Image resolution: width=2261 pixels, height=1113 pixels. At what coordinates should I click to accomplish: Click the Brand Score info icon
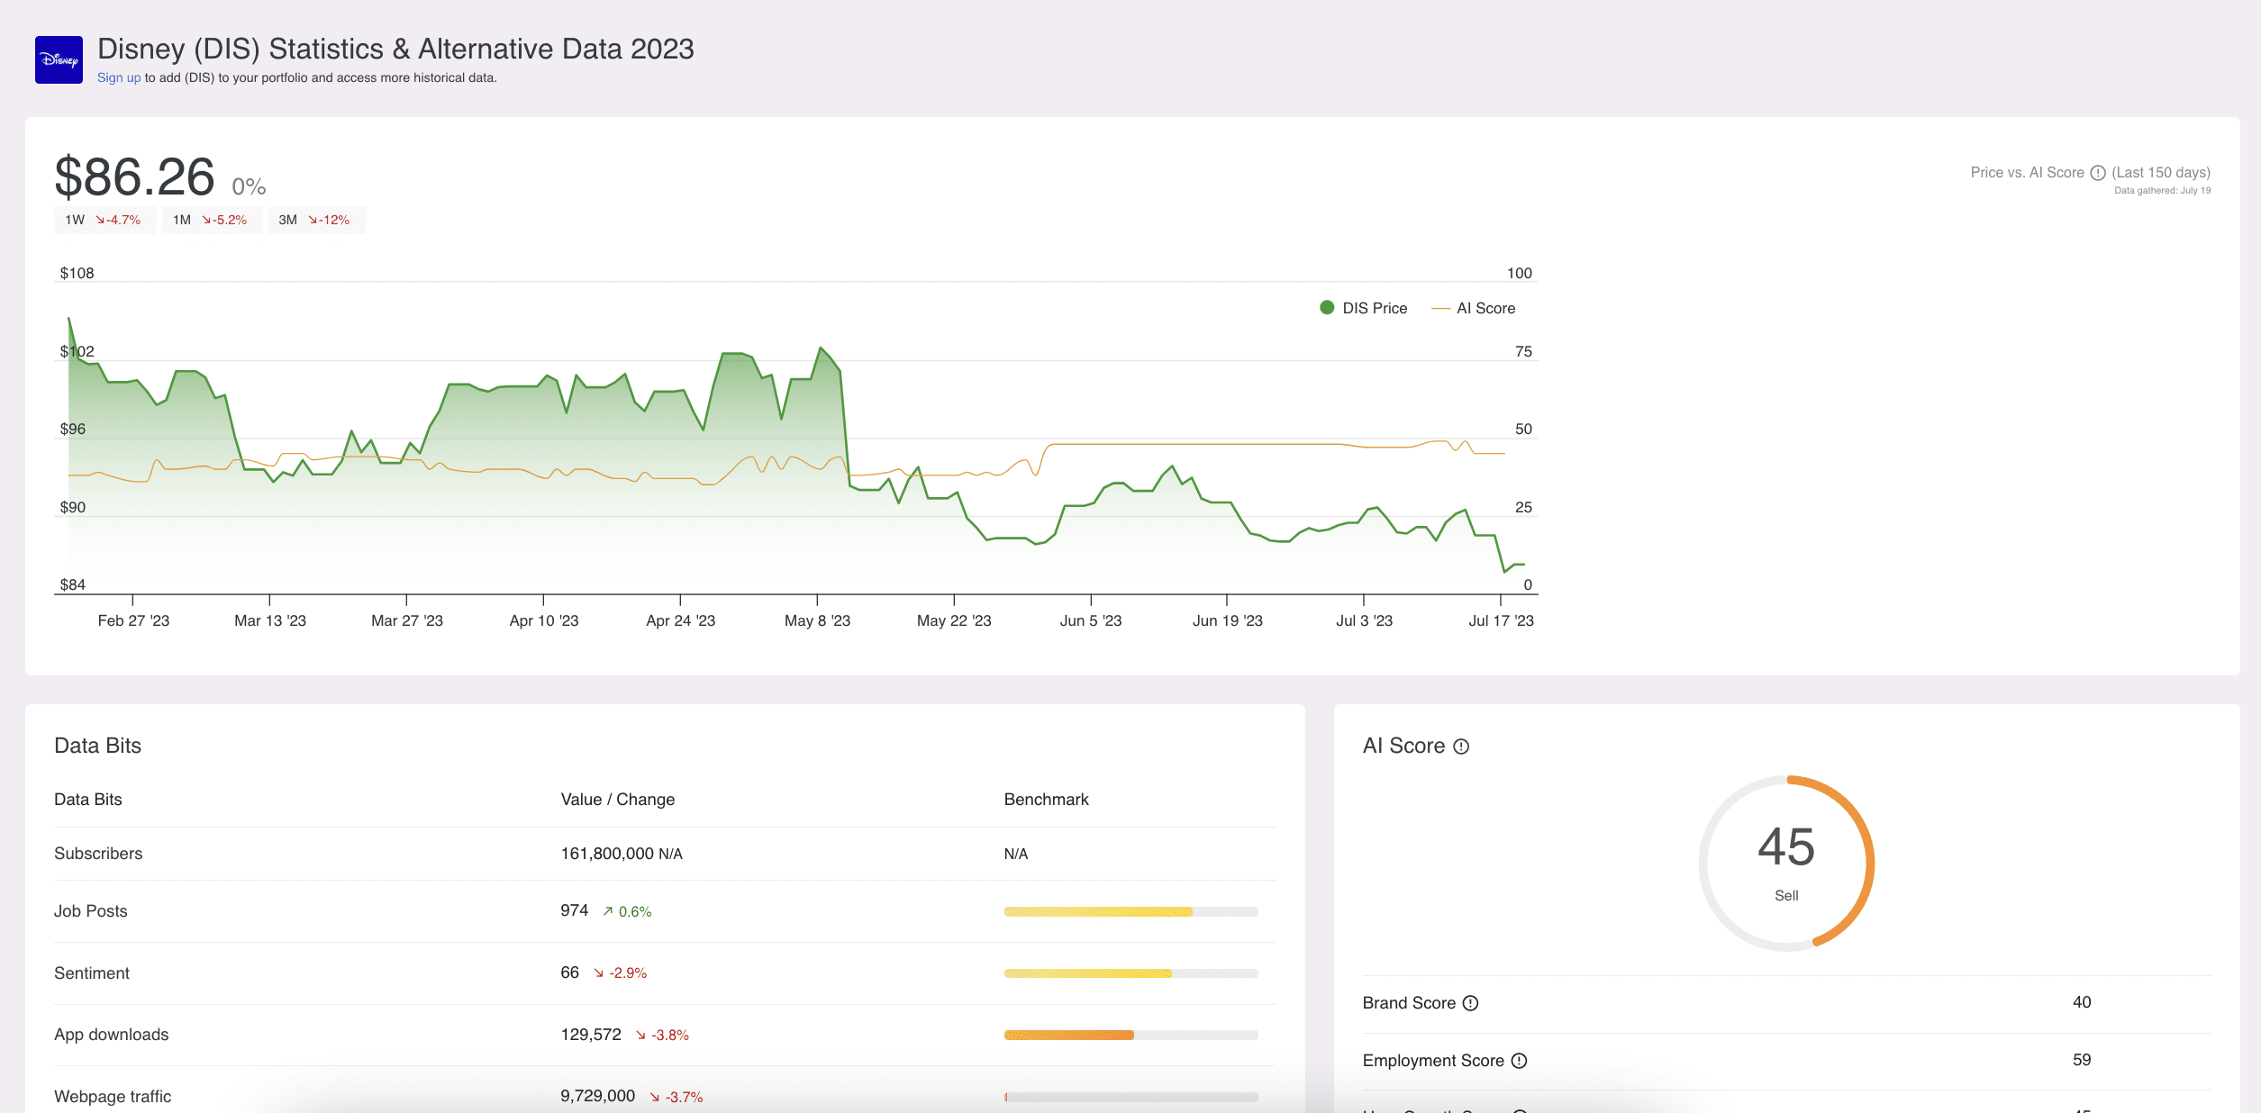(x=1470, y=1003)
